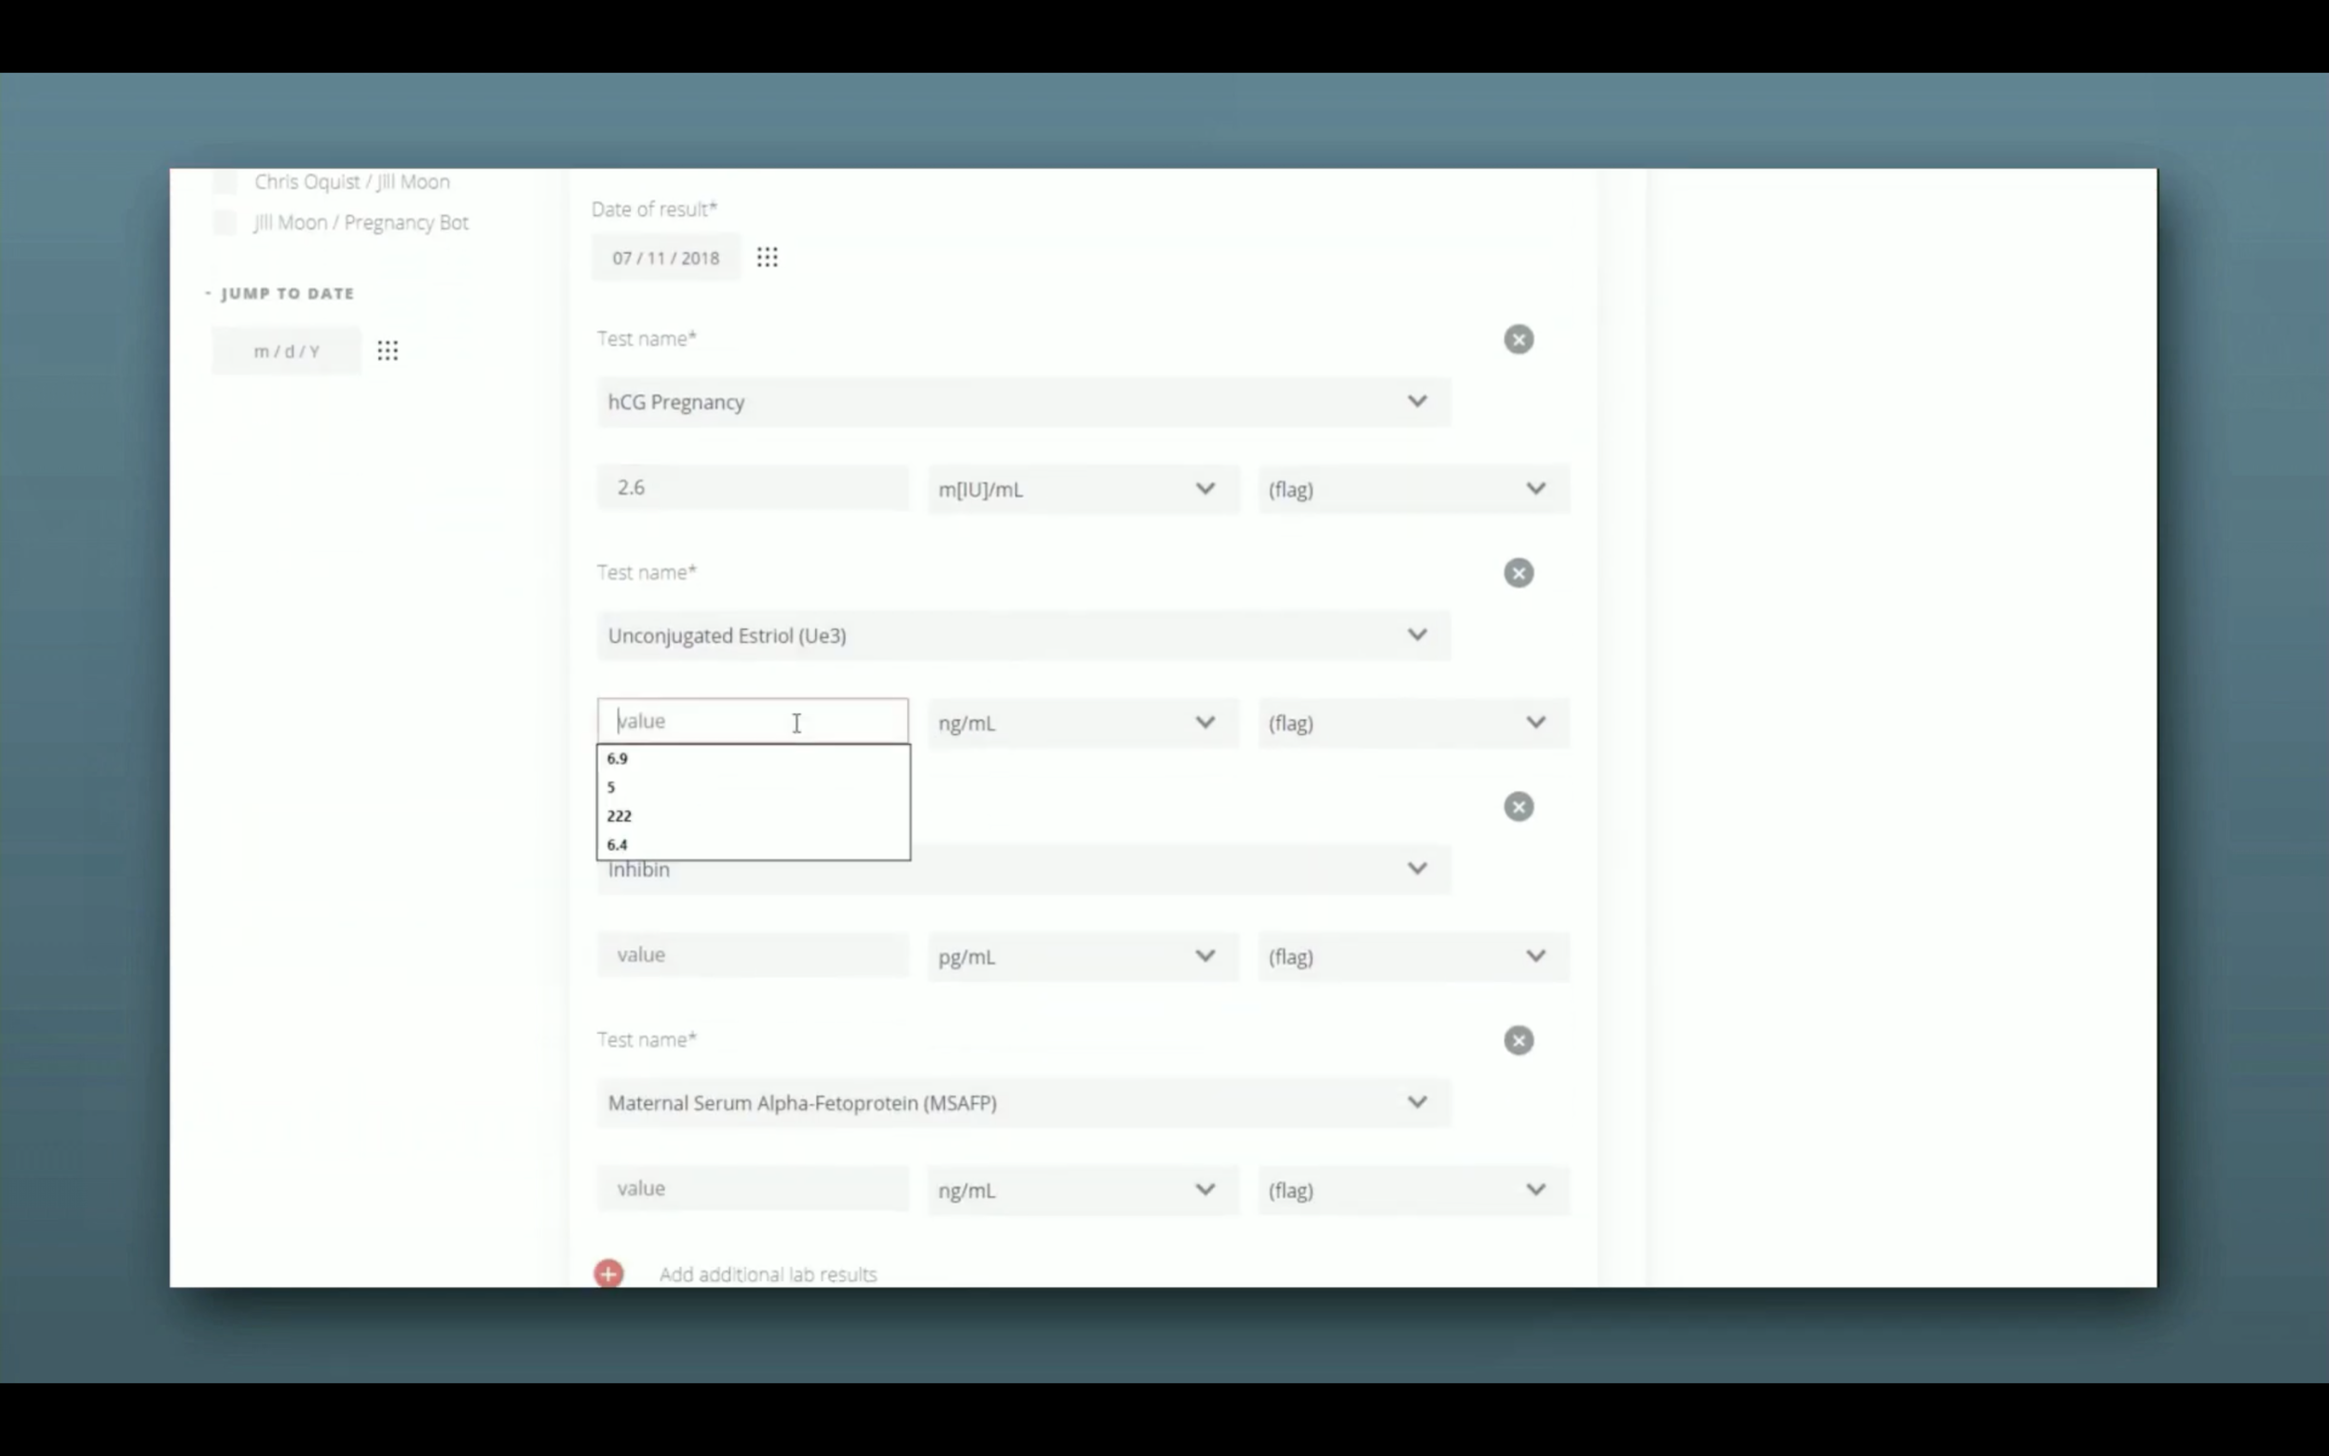This screenshot has height=1456, width=2329.
Task: Select suggestion 6.9 from autocomplete list
Action: click(618, 759)
